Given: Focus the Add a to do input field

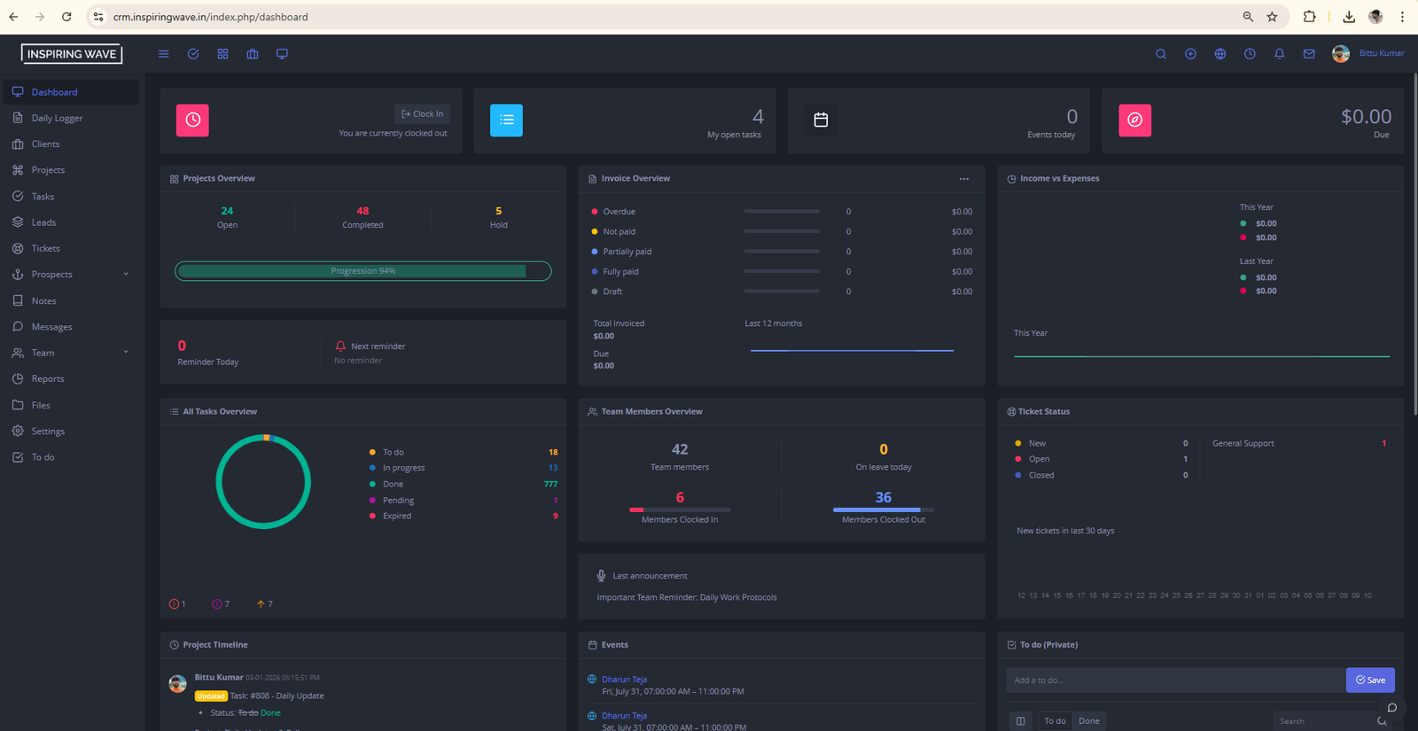Looking at the screenshot, I should click(1174, 680).
